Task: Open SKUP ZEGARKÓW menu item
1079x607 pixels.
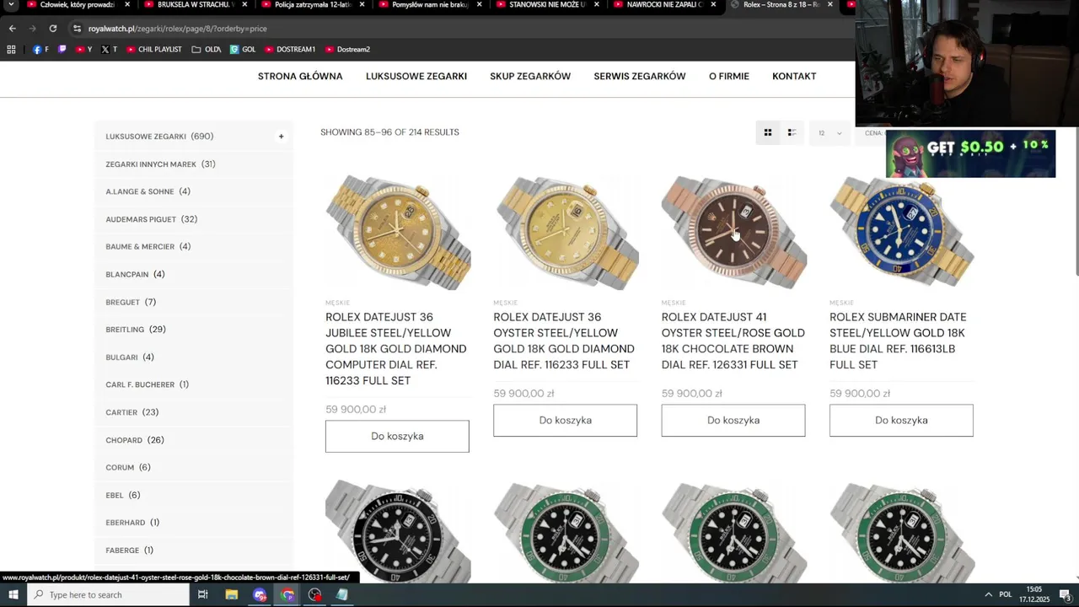Action: tap(530, 77)
